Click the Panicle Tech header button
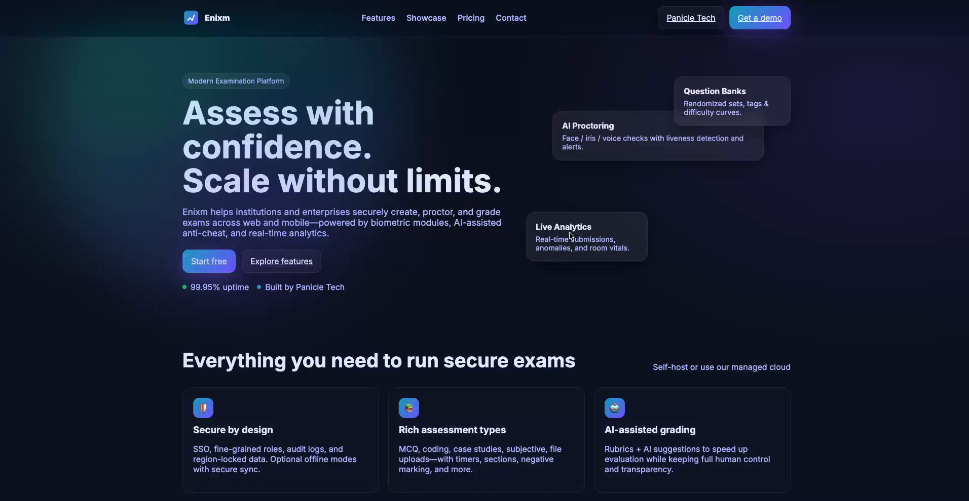 coord(691,18)
